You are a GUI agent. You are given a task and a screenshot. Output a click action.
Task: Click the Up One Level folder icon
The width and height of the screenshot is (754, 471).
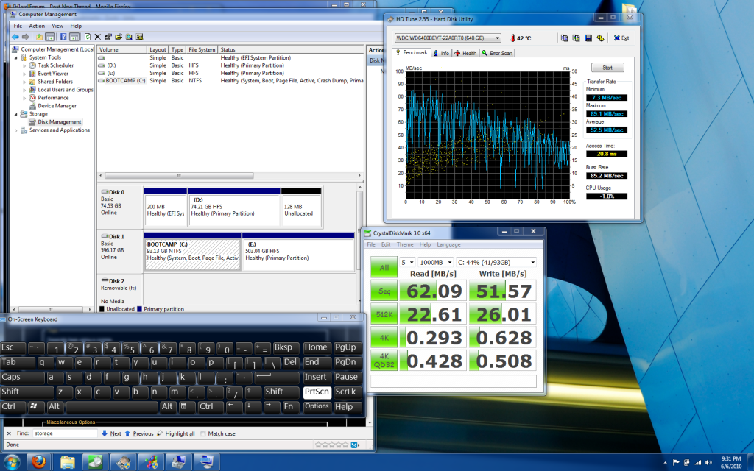tap(40, 37)
